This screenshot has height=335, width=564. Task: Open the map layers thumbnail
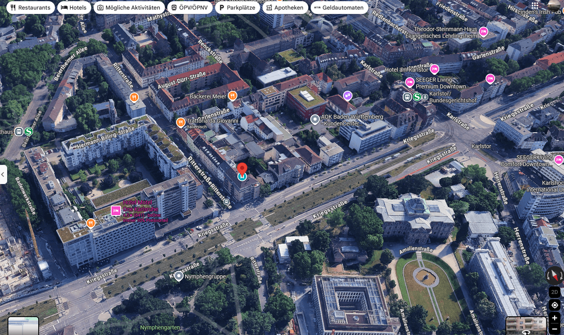pos(23,326)
